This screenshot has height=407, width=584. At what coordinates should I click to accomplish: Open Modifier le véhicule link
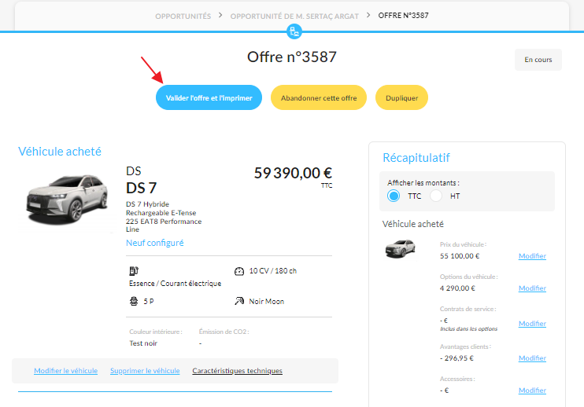(65, 371)
